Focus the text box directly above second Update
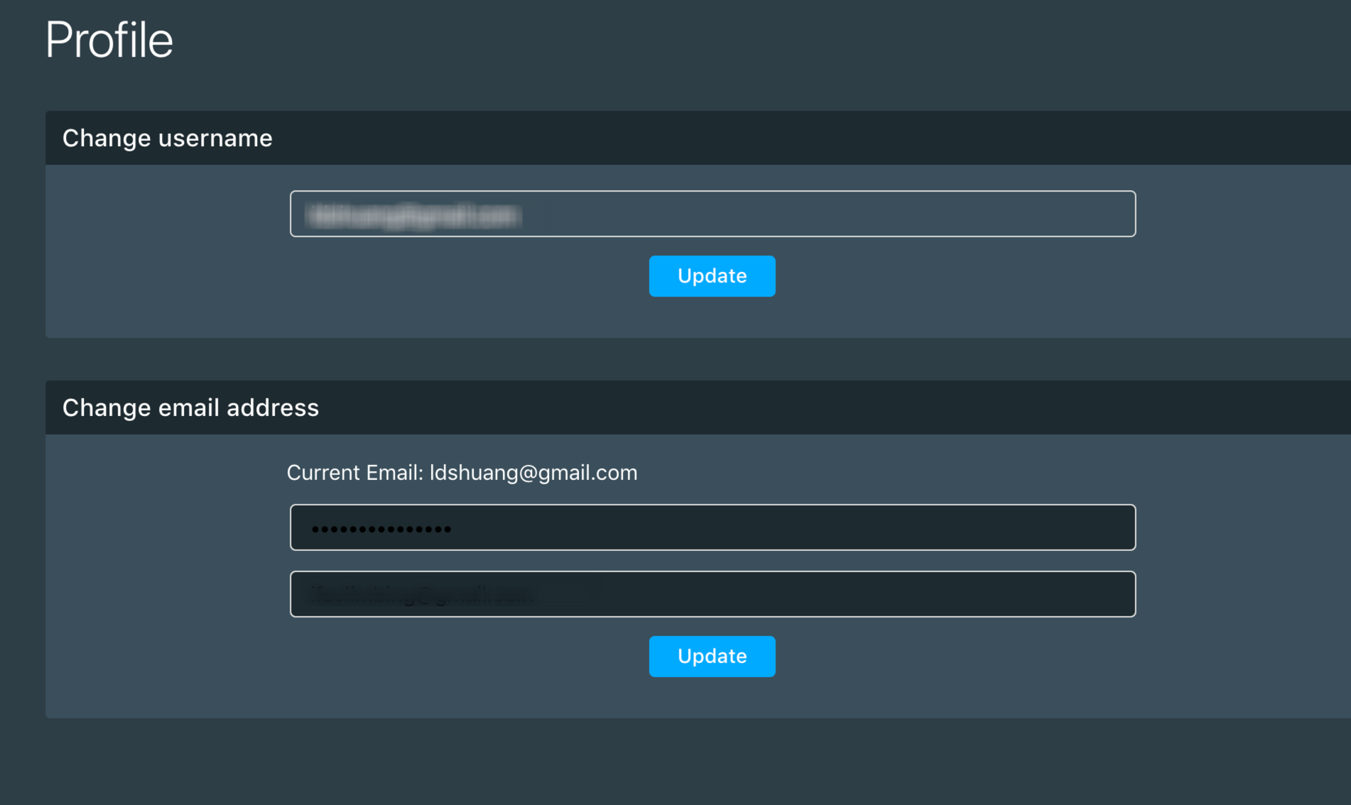This screenshot has height=805, width=1351. point(712,594)
